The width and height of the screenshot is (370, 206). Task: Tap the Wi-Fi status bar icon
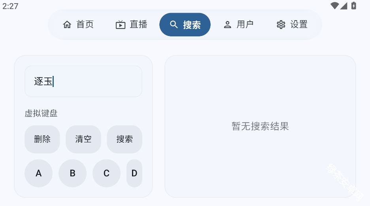pos(334,6)
